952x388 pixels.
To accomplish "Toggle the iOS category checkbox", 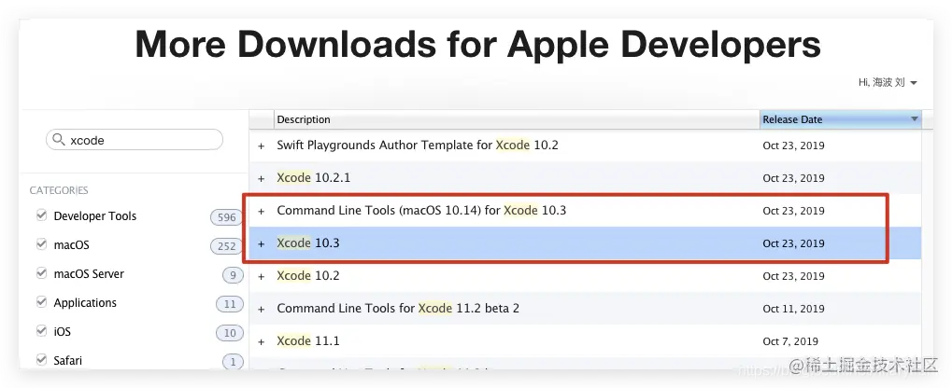I will point(41,331).
